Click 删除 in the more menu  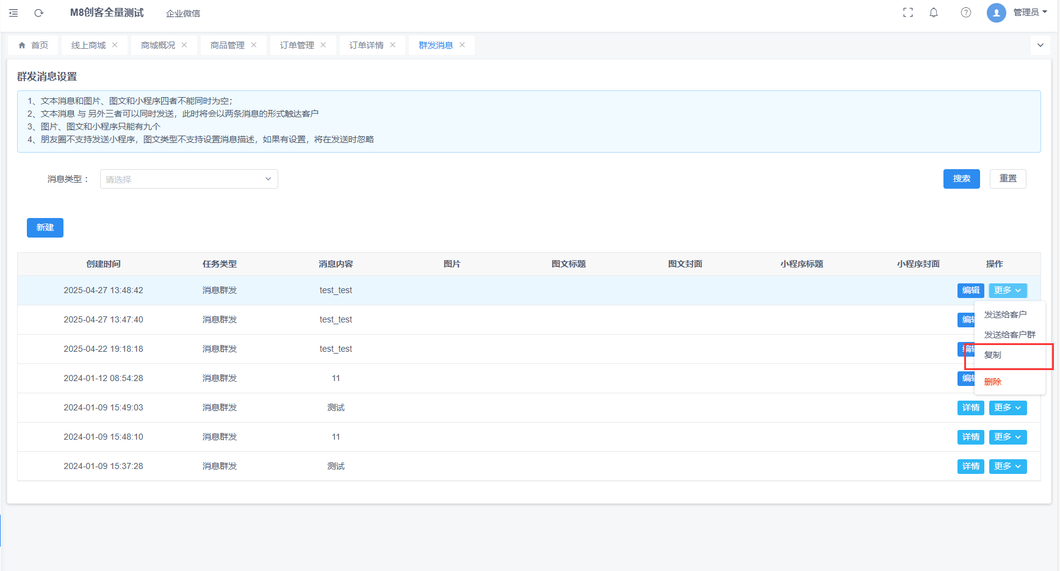pos(993,382)
